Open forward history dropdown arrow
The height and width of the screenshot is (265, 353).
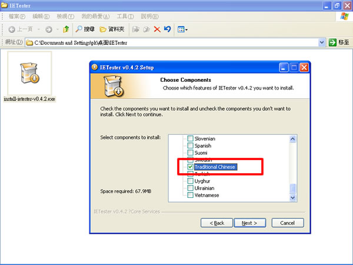tap(58, 29)
